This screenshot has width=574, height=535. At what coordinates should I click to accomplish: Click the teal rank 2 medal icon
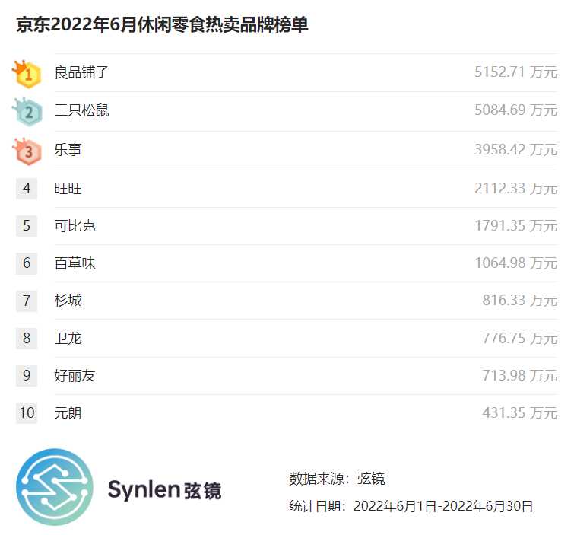(x=27, y=112)
